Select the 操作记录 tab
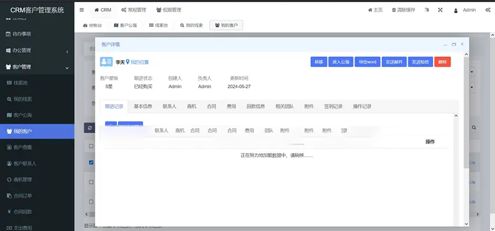This screenshot has height=231, width=495. coord(362,107)
